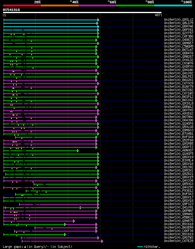This screenshot has height=249, width=195.
Task: Select the UniRef100_B9I618 label
Action: tap(179, 224)
